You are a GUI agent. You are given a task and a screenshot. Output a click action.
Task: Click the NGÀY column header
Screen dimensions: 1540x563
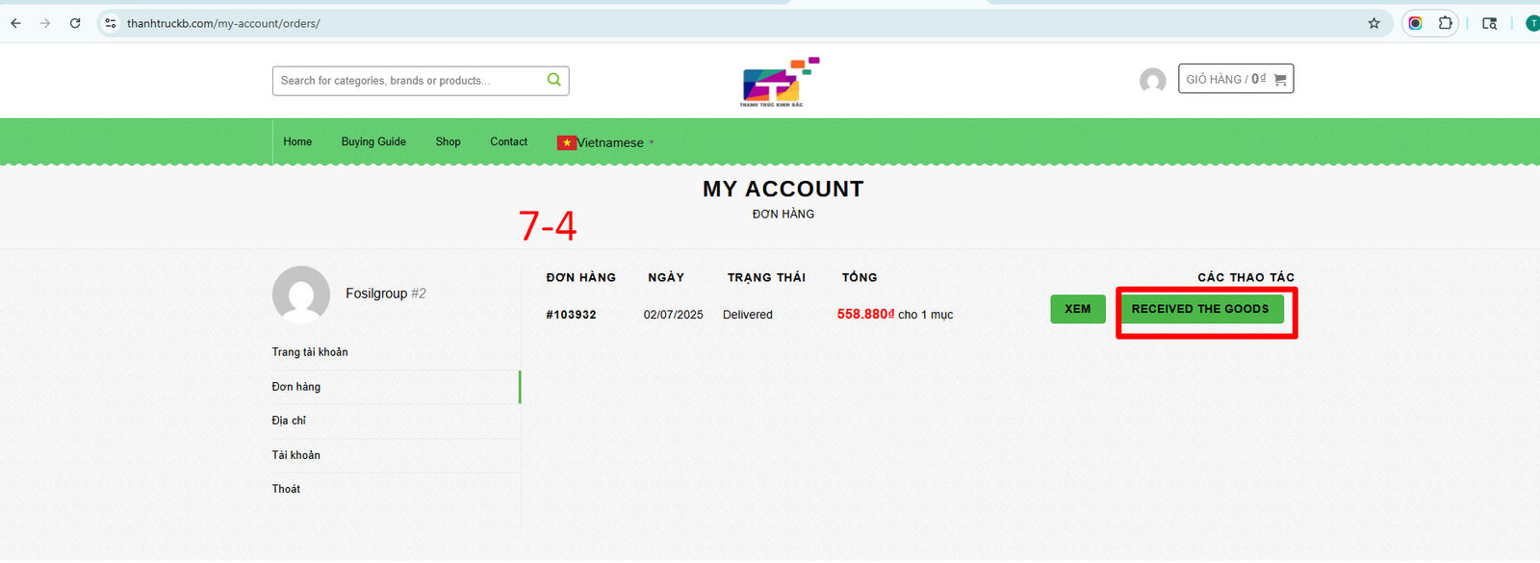666,277
